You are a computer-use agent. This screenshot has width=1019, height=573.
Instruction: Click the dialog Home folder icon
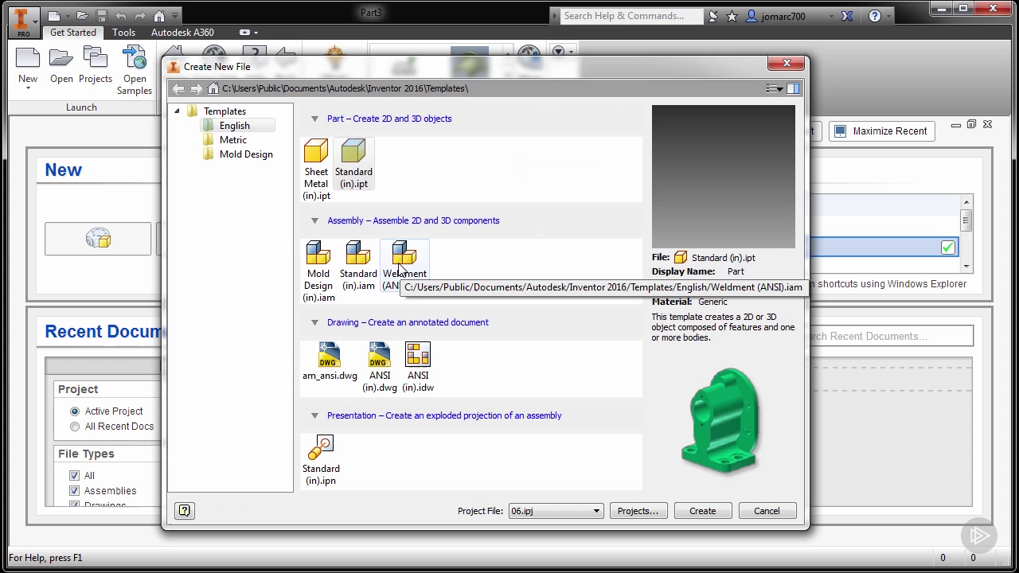(213, 88)
